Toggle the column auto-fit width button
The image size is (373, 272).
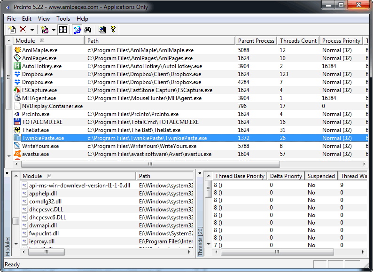click(63, 30)
